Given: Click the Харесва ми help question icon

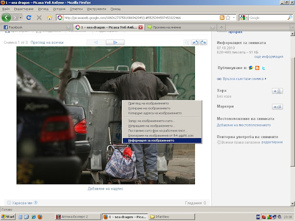Looking at the screenshot, I should click(35, 203).
